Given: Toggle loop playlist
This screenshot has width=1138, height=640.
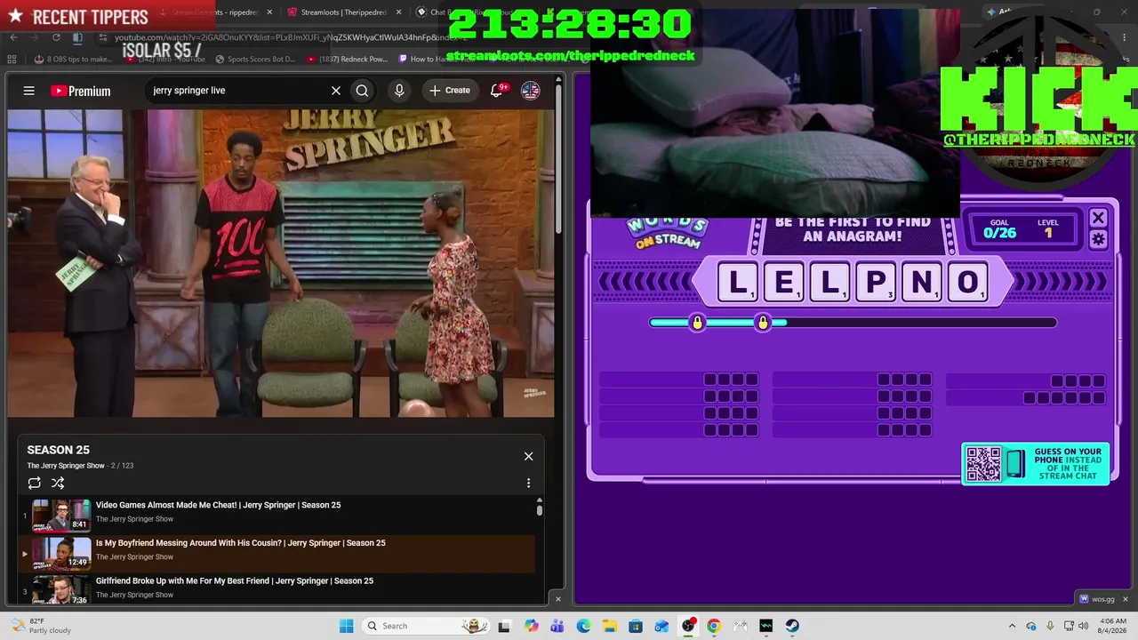Looking at the screenshot, I should pyautogui.click(x=34, y=483).
